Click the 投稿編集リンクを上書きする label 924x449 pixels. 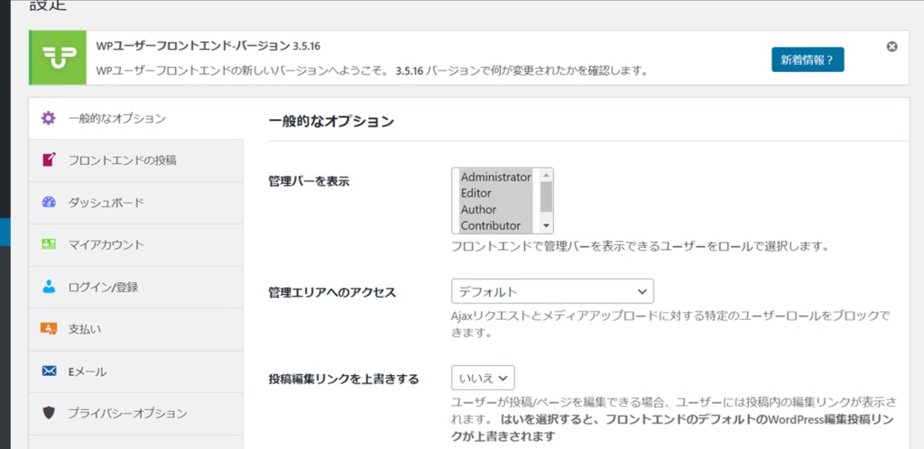click(x=344, y=380)
